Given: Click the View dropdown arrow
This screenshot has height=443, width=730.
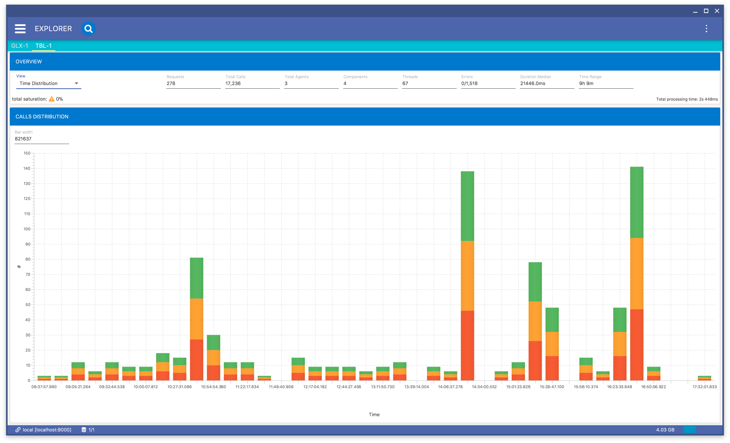Looking at the screenshot, I should point(76,84).
